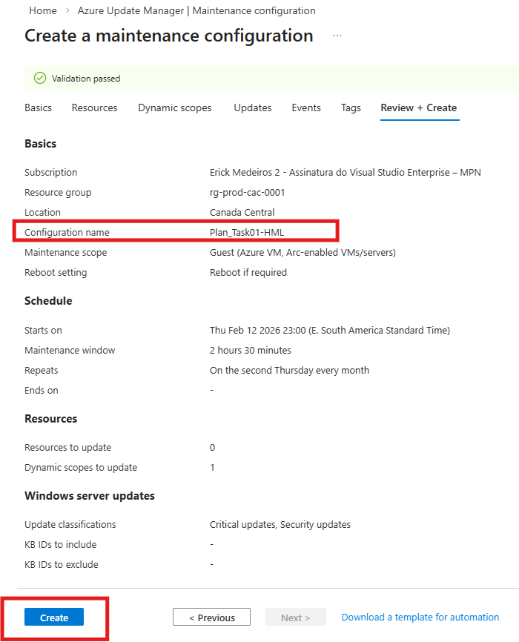
Task: Switch to the Resources tab
Action: click(x=94, y=108)
